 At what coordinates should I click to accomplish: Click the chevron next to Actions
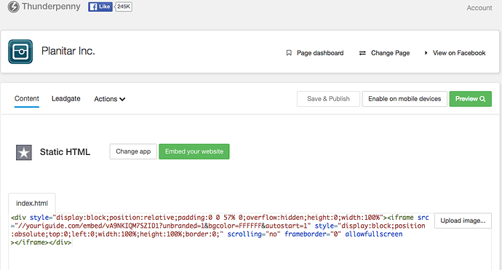coord(122,99)
